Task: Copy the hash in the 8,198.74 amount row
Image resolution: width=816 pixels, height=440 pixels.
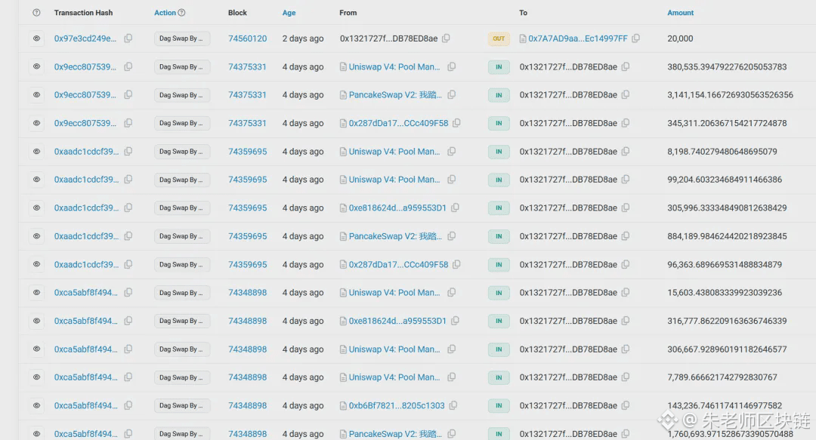Action: (128, 152)
